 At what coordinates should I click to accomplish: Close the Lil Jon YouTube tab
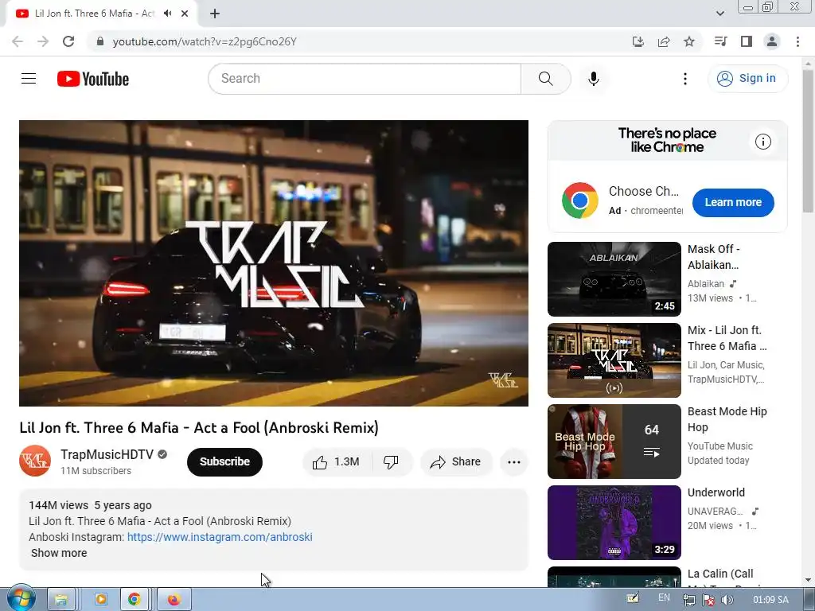[185, 14]
